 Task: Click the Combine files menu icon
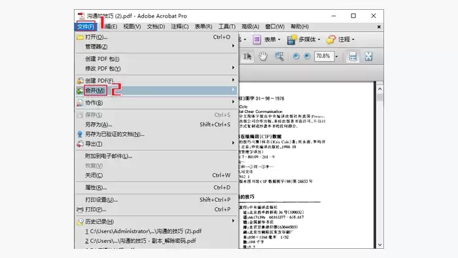pos(80,91)
